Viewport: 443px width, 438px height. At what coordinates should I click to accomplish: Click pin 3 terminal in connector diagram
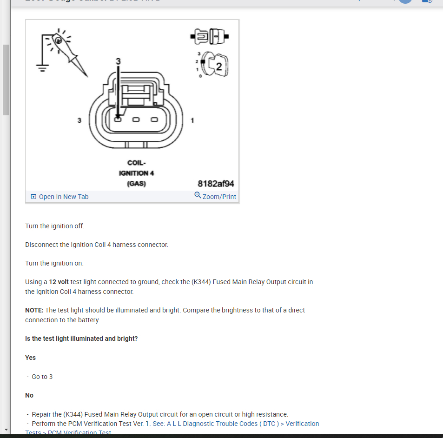[118, 119]
